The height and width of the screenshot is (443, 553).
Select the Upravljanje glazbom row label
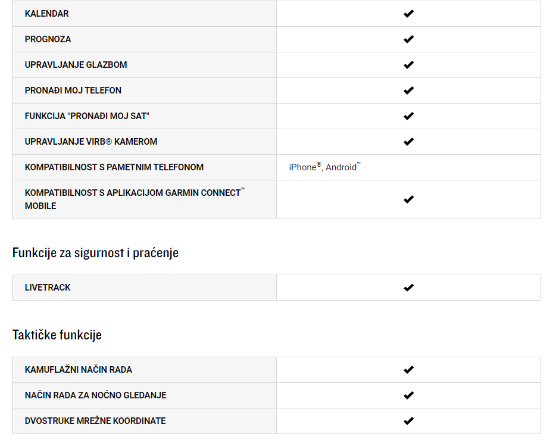click(x=76, y=65)
